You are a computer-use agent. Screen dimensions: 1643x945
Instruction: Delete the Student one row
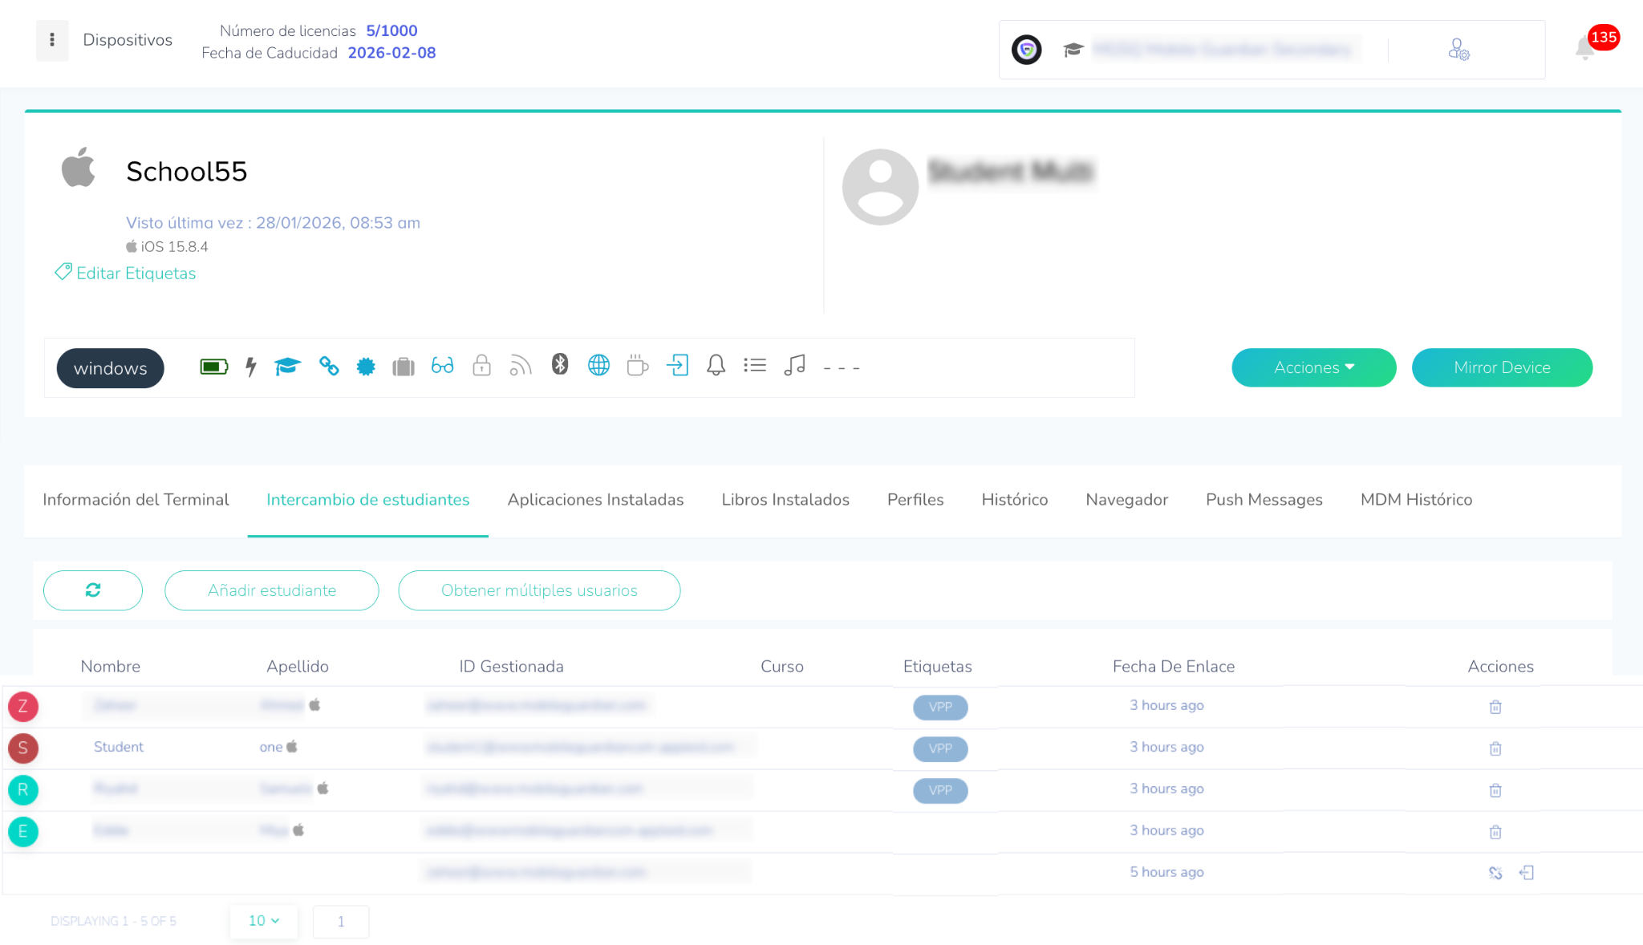click(x=1495, y=748)
